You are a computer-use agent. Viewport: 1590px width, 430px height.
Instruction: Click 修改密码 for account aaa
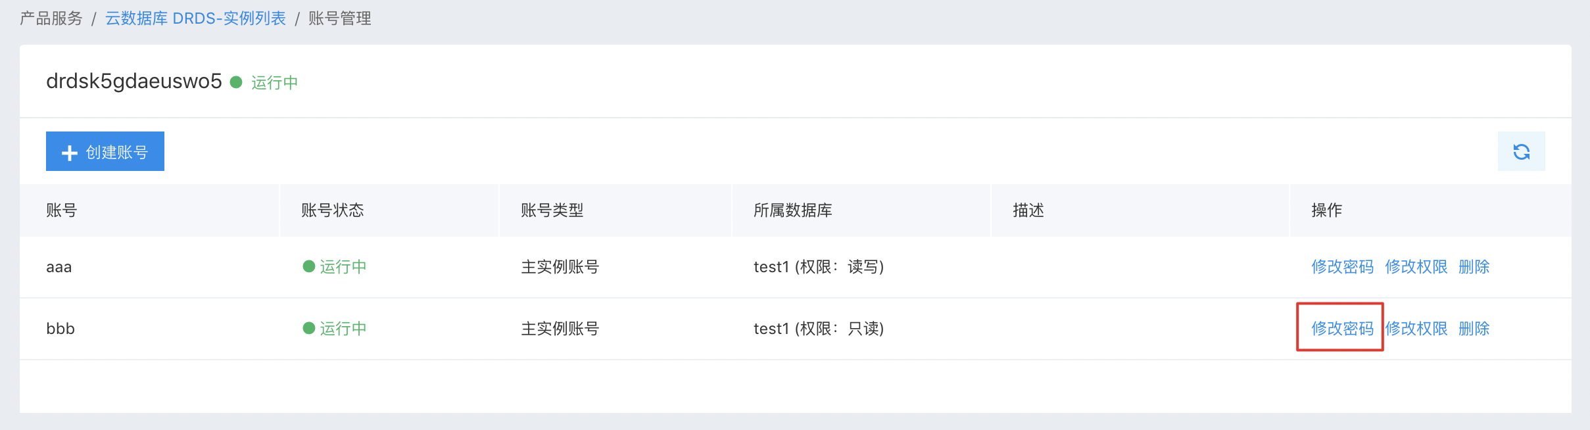pyautogui.click(x=1342, y=266)
